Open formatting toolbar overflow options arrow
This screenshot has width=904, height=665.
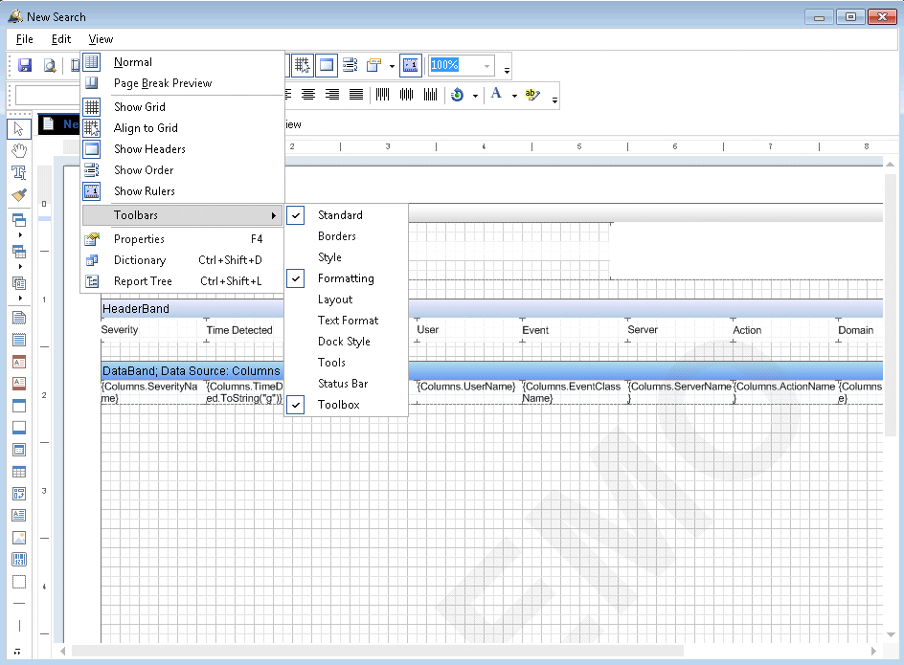(554, 100)
